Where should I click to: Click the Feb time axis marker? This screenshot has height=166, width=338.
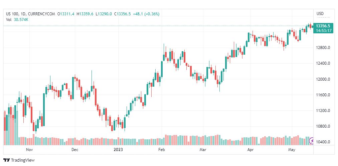click(162, 150)
